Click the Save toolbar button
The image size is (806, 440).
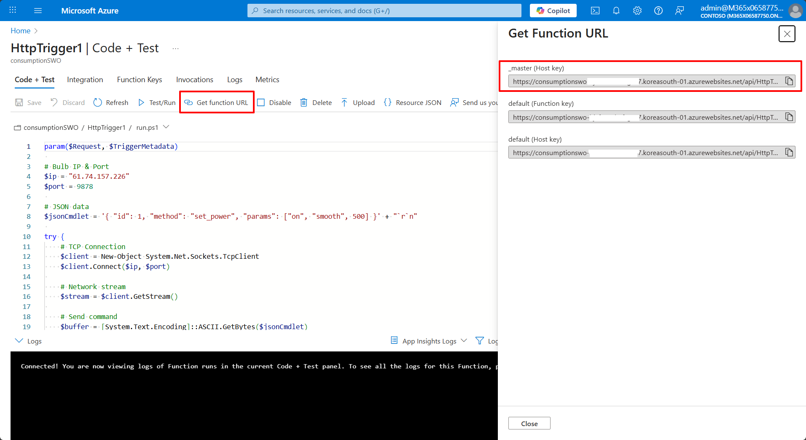pyautogui.click(x=28, y=102)
